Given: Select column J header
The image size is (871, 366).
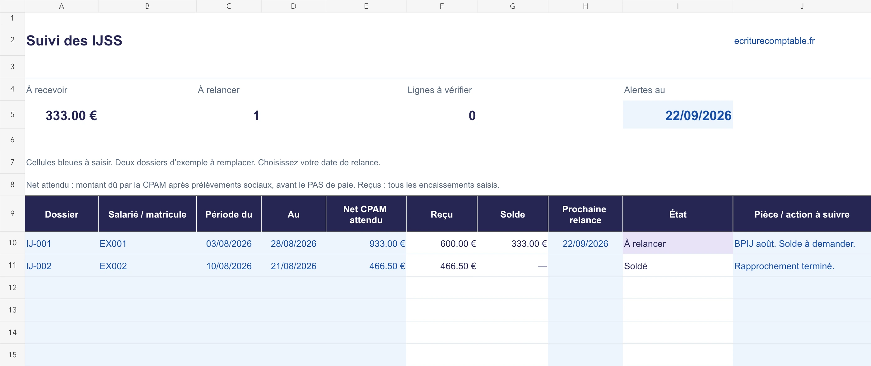Looking at the screenshot, I should (802, 6).
